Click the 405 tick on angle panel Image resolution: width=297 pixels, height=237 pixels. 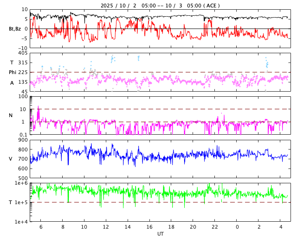23,53
